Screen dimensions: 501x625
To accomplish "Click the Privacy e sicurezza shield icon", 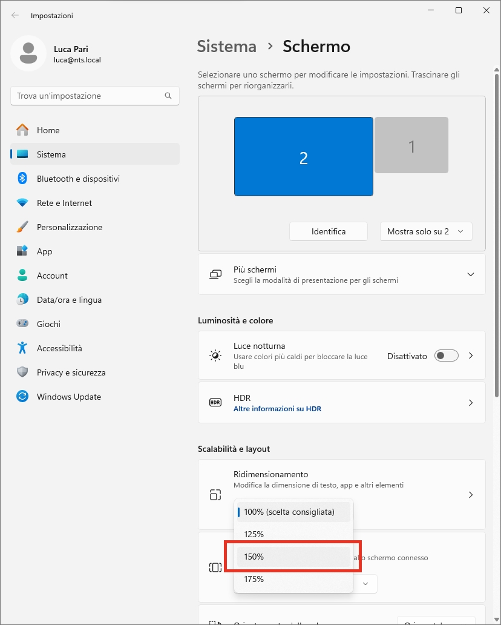I will (x=22, y=372).
